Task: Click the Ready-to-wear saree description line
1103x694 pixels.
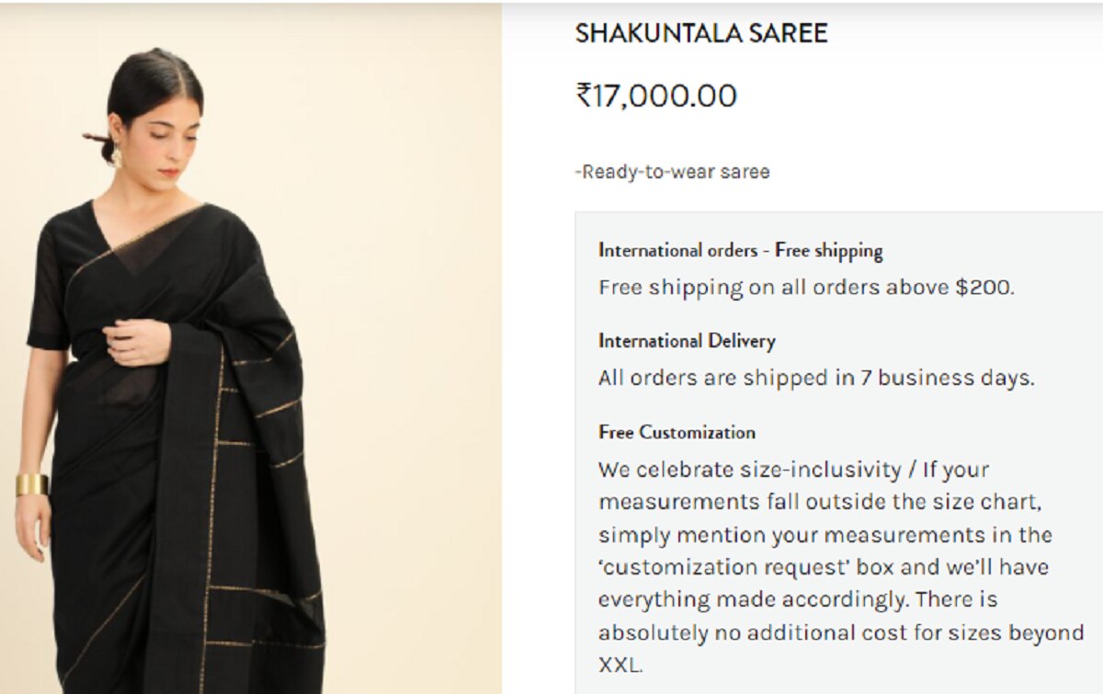Action: pos(672,172)
